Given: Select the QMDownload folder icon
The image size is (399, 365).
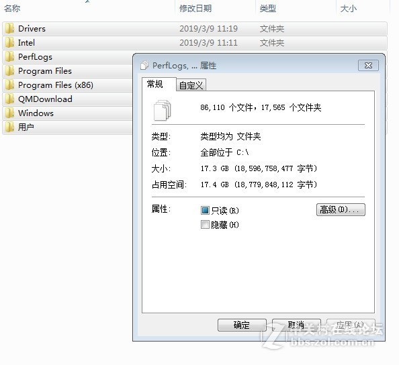Looking at the screenshot, I should 9,99.
